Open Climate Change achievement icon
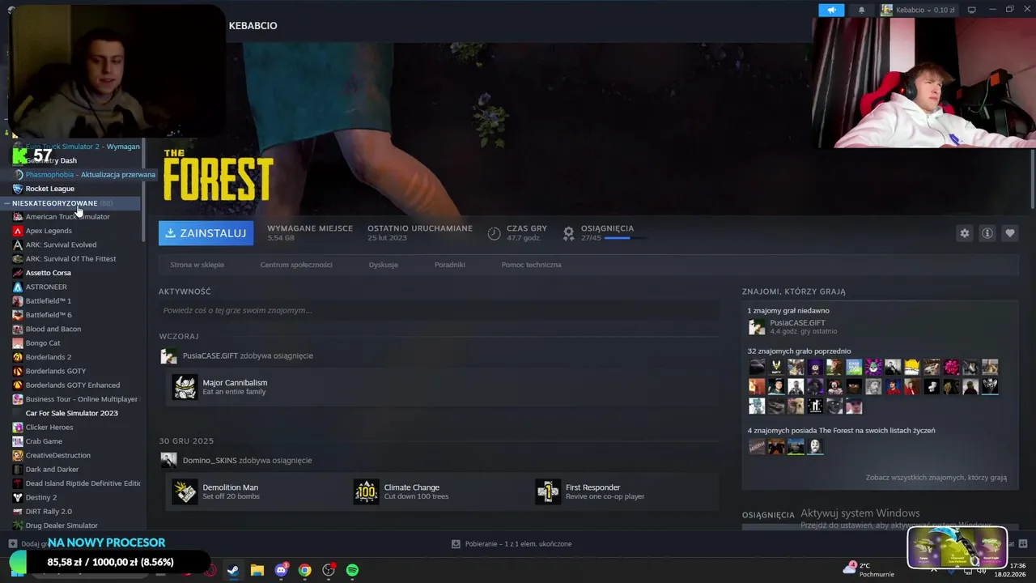Viewport: 1036px width, 583px height. (x=366, y=492)
